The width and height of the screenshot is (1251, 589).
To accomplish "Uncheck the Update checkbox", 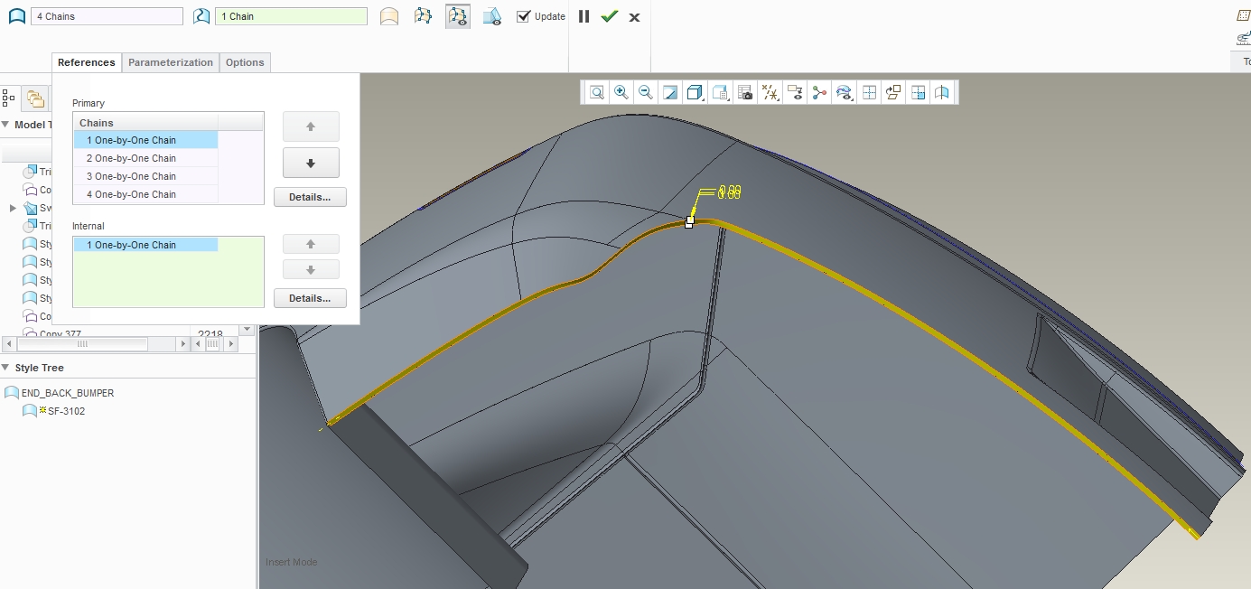I will click(x=523, y=16).
